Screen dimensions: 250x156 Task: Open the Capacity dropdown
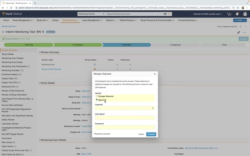coord(125,108)
